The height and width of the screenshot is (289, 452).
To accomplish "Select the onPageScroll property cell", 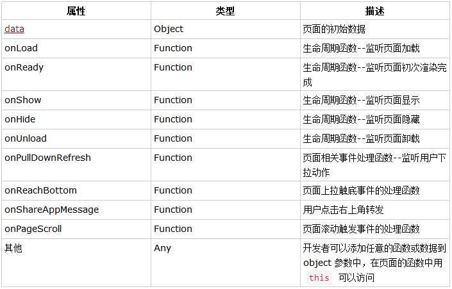I will [x=76, y=229].
